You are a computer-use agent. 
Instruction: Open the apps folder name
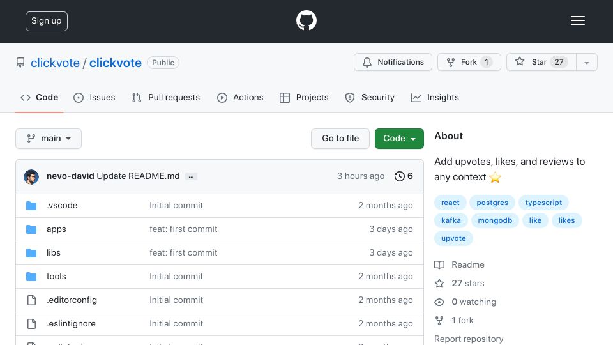point(56,229)
